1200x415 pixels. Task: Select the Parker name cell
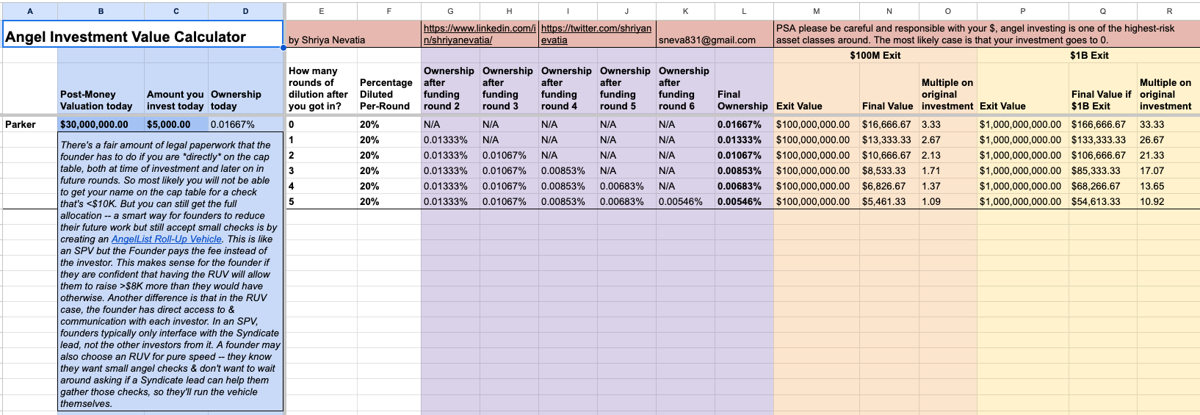(30, 124)
